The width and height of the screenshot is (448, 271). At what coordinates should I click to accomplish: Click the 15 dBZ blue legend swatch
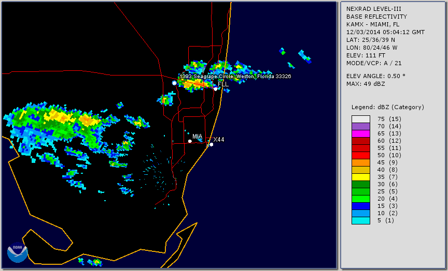coord(360,206)
